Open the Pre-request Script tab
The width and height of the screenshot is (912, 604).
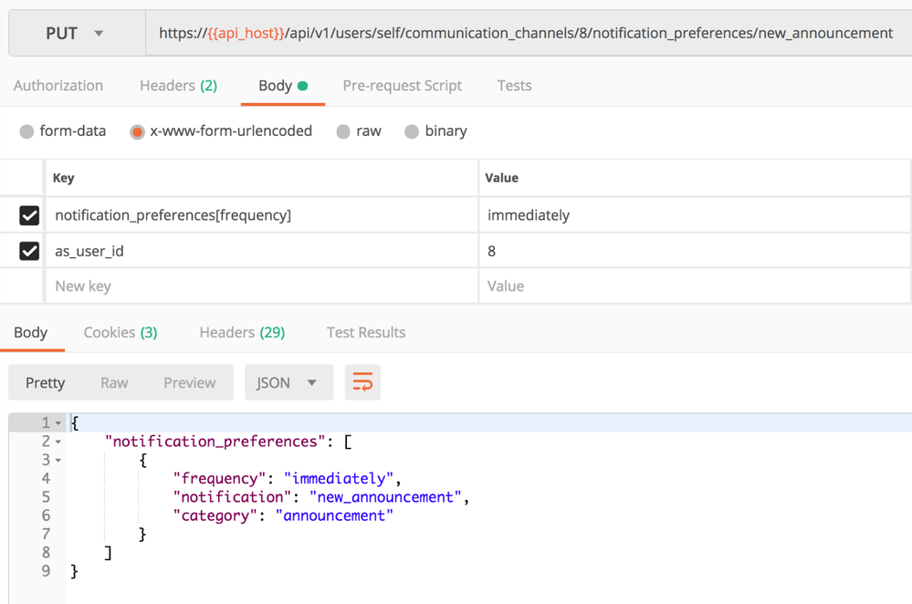pos(402,86)
